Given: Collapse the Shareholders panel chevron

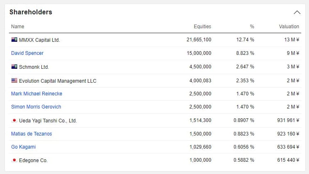Looking at the screenshot, I should [x=297, y=12].
